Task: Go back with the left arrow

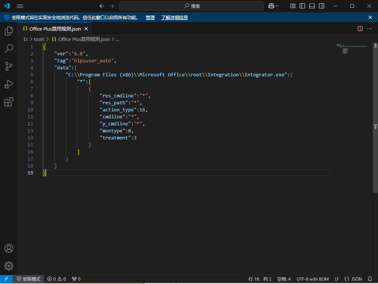Action: [x=102, y=6]
